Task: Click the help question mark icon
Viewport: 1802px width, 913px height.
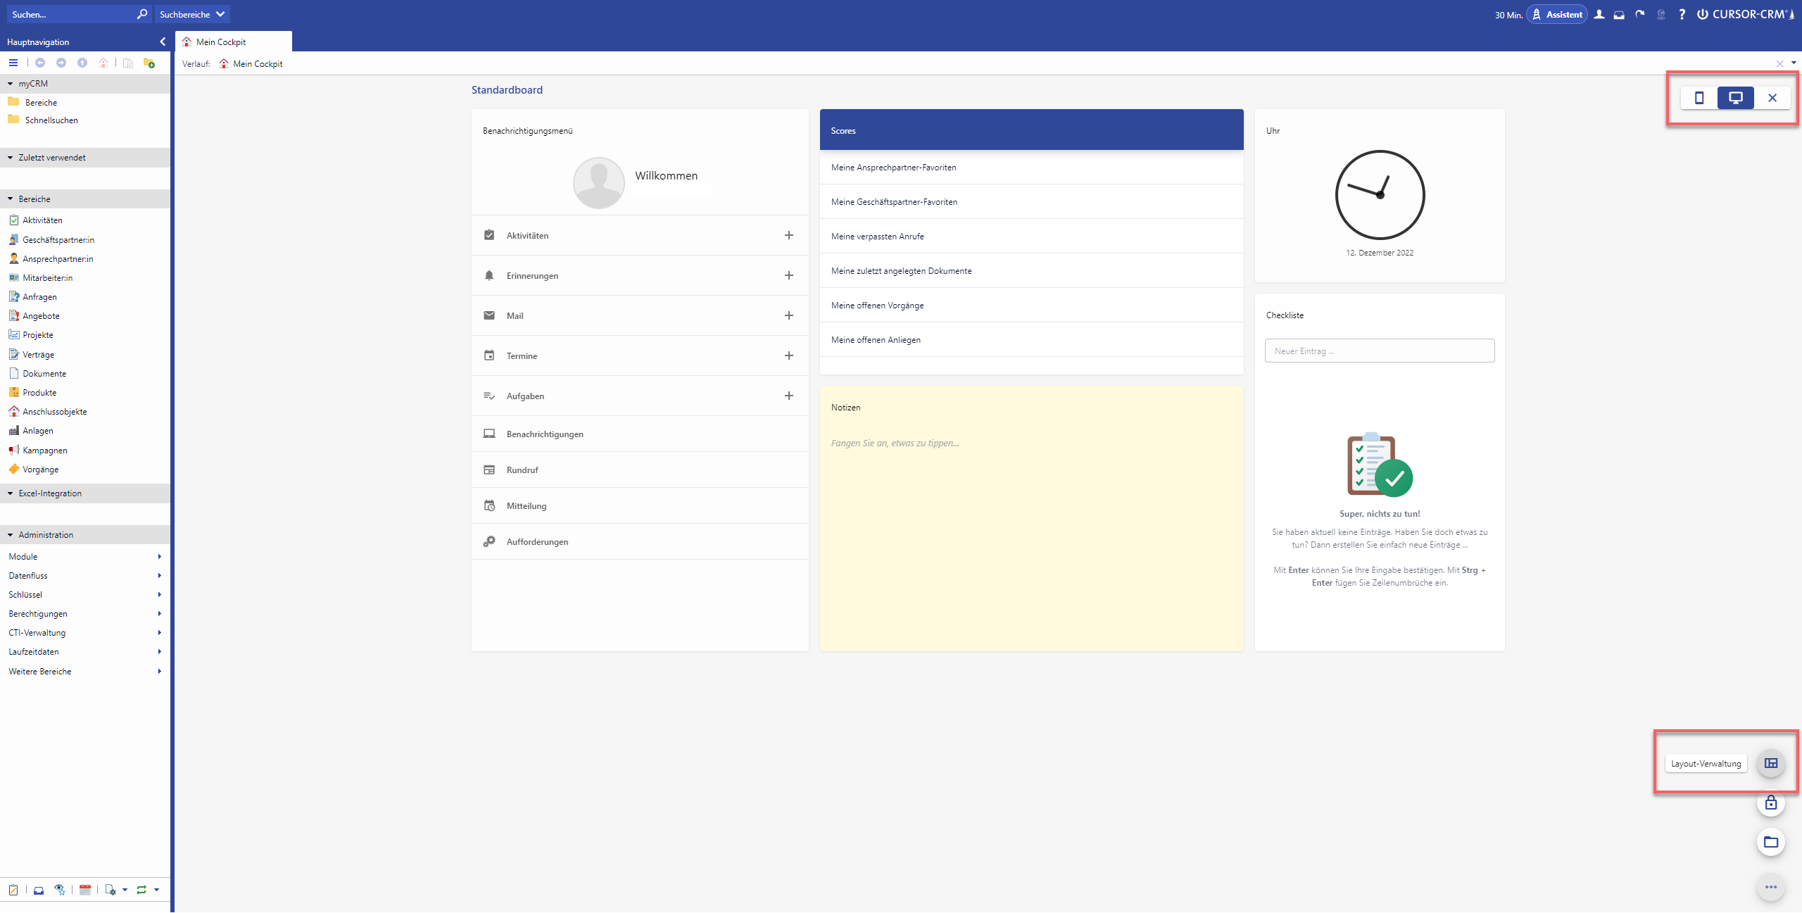Action: (1682, 14)
